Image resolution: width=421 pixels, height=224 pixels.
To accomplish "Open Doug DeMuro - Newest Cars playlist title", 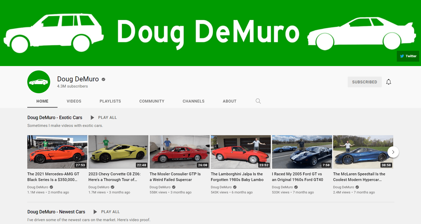I will [56, 212].
